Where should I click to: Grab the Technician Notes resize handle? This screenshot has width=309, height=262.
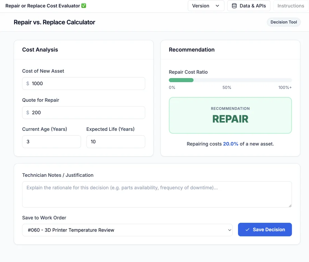pyautogui.click(x=289, y=205)
